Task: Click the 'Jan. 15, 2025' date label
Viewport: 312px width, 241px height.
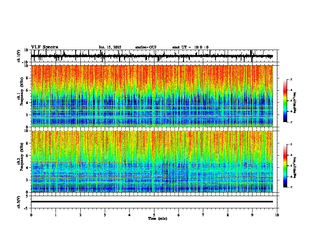Action: 110,47
